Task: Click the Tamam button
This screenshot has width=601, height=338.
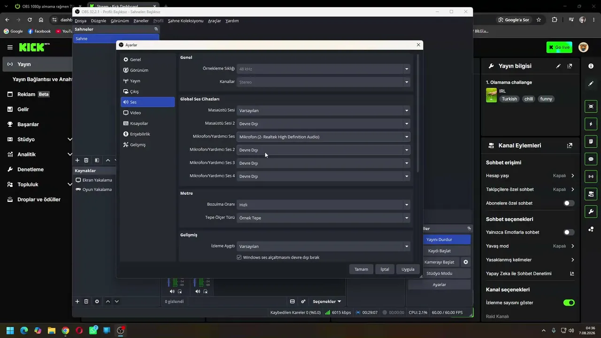Action: 361,269
